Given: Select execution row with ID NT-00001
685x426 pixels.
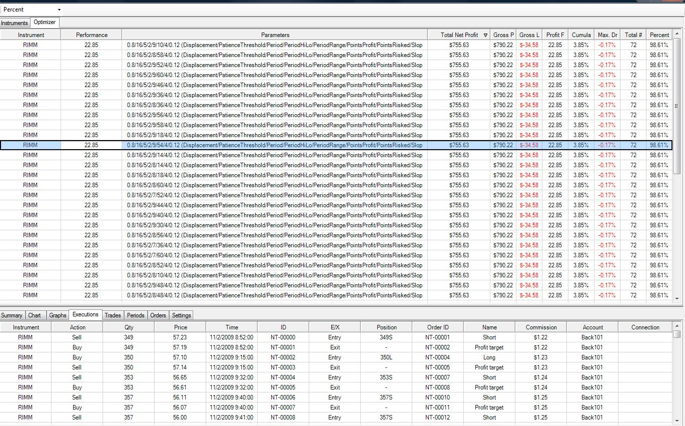Looking at the screenshot, I should 336,347.
